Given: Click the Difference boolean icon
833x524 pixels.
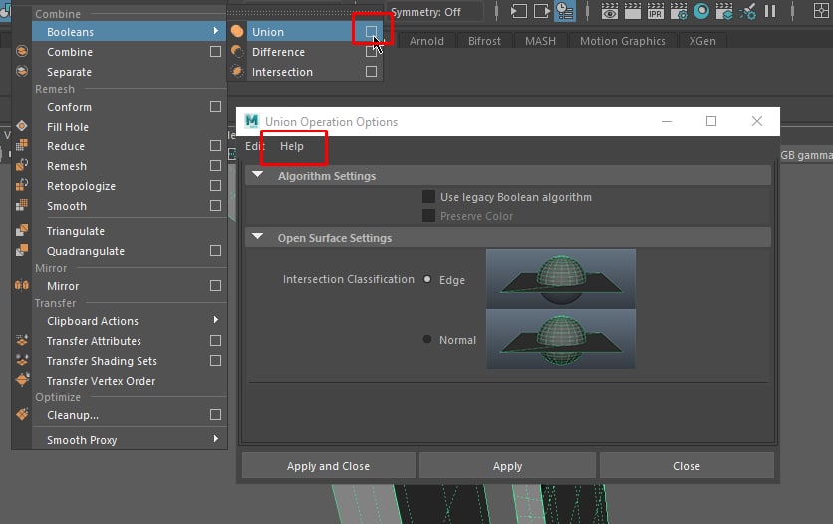Looking at the screenshot, I should pyautogui.click(x=237, y=52).
